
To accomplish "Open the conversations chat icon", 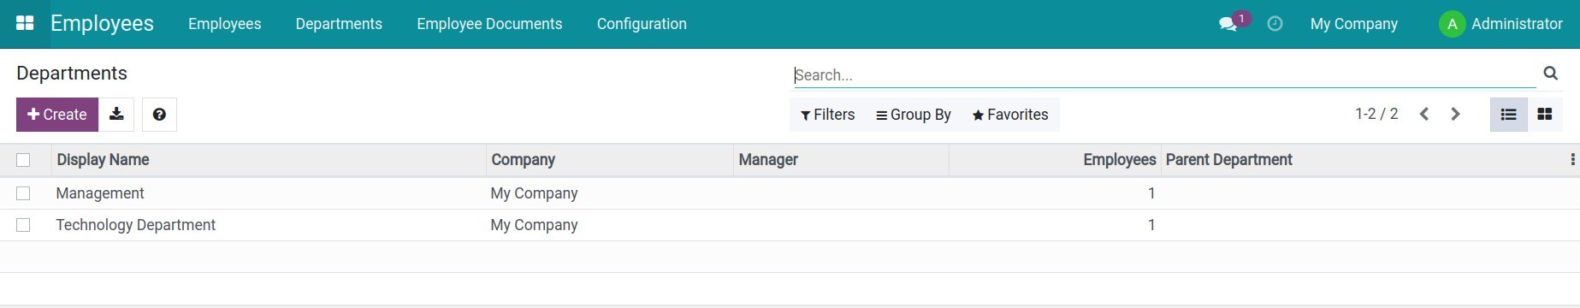I will click(x=1228, y=24).
